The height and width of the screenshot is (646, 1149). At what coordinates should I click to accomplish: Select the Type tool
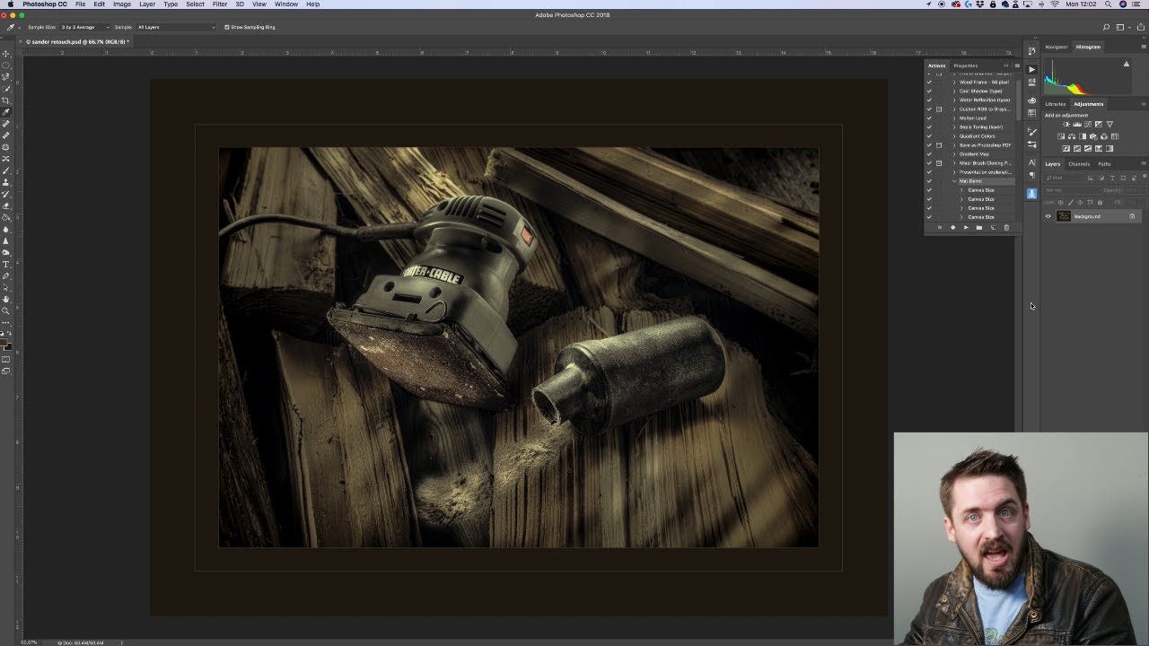[x=6, y=265]
